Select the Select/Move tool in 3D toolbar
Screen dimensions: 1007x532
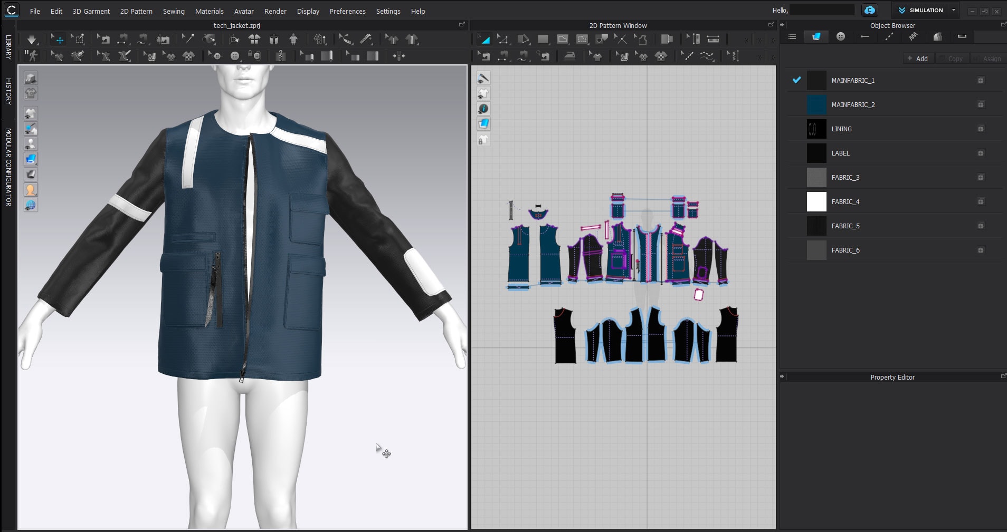pyautogui.click(x=58, y=40)
